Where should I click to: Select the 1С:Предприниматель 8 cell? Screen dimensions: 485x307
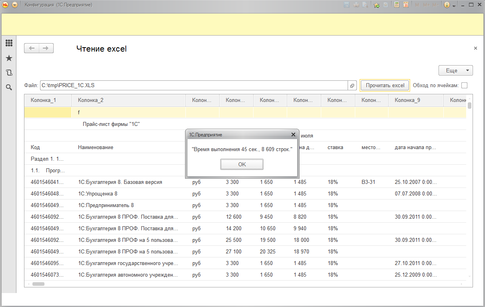pos(128,205)
